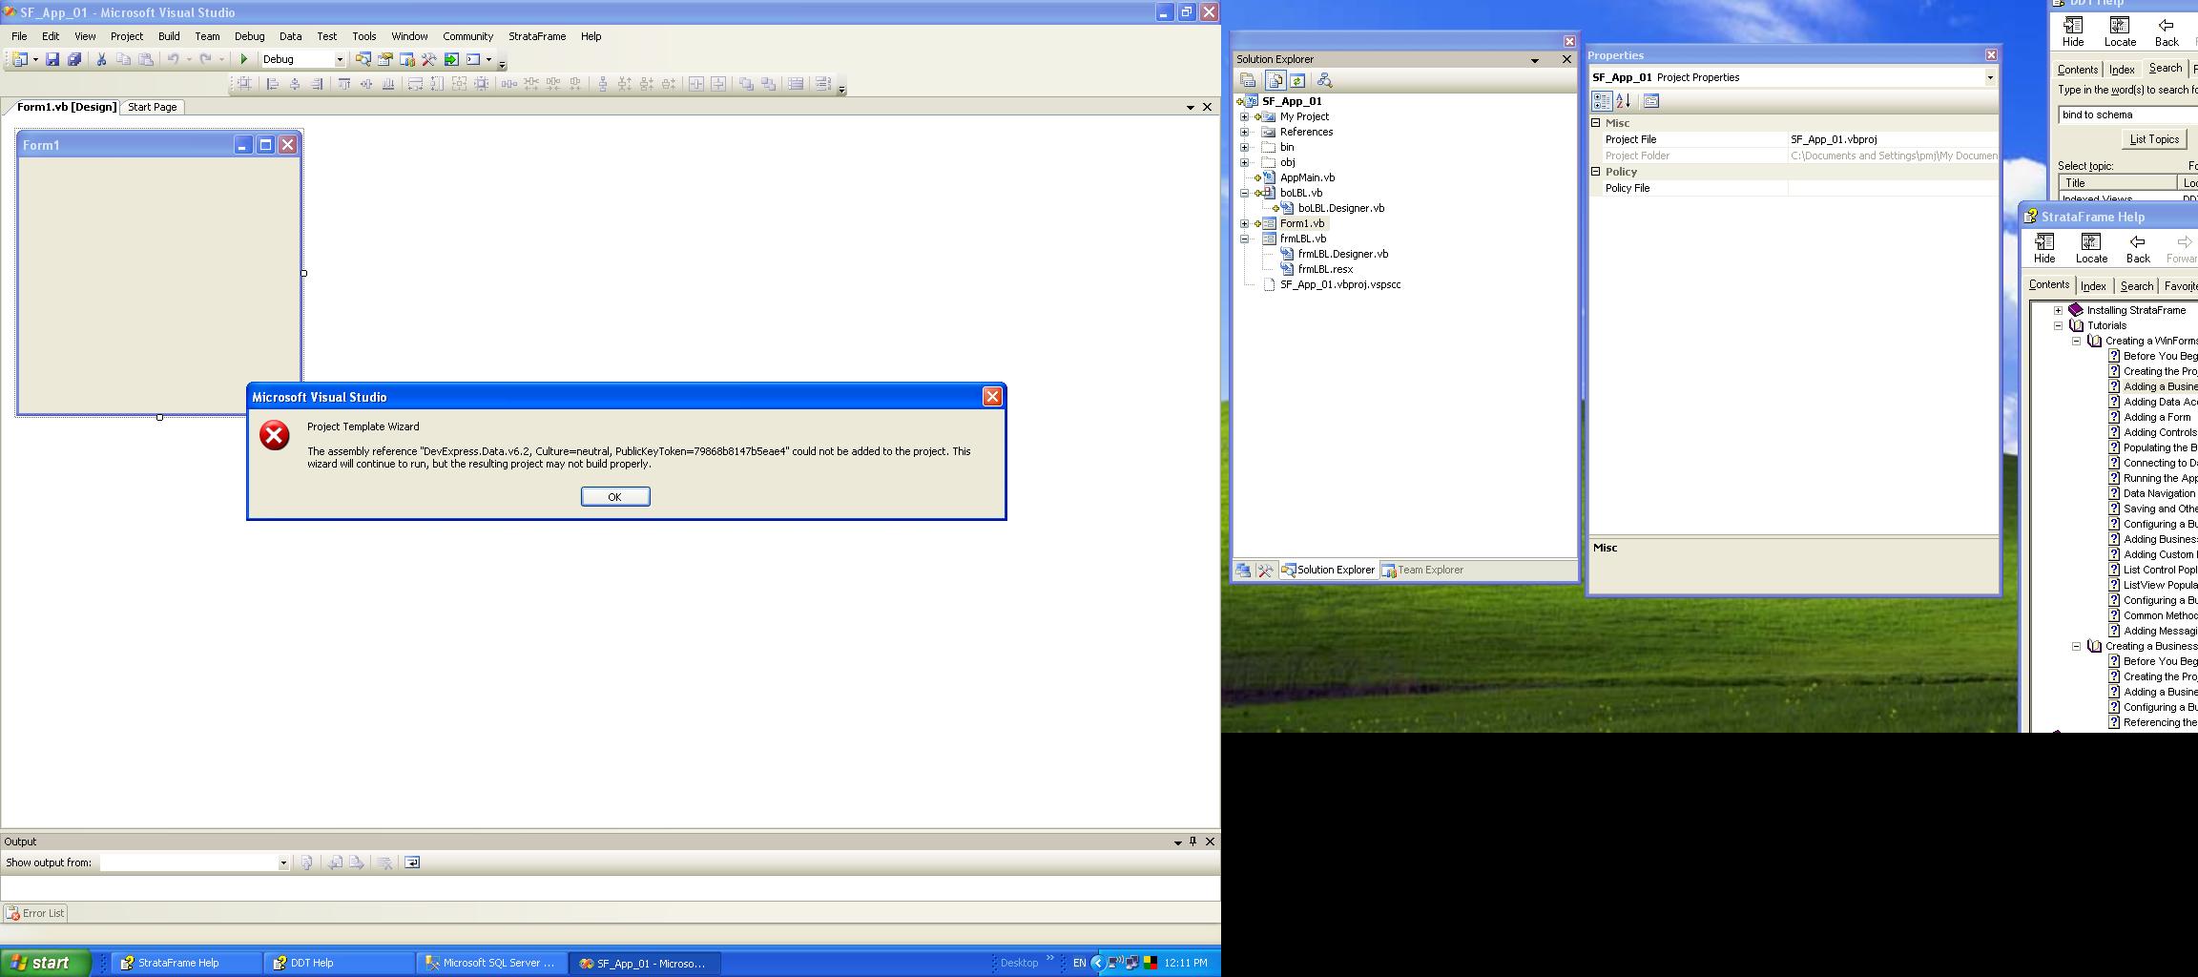Open the StrataFrame menu
Screen dimensions: 2198x977
tap(536, 36)
